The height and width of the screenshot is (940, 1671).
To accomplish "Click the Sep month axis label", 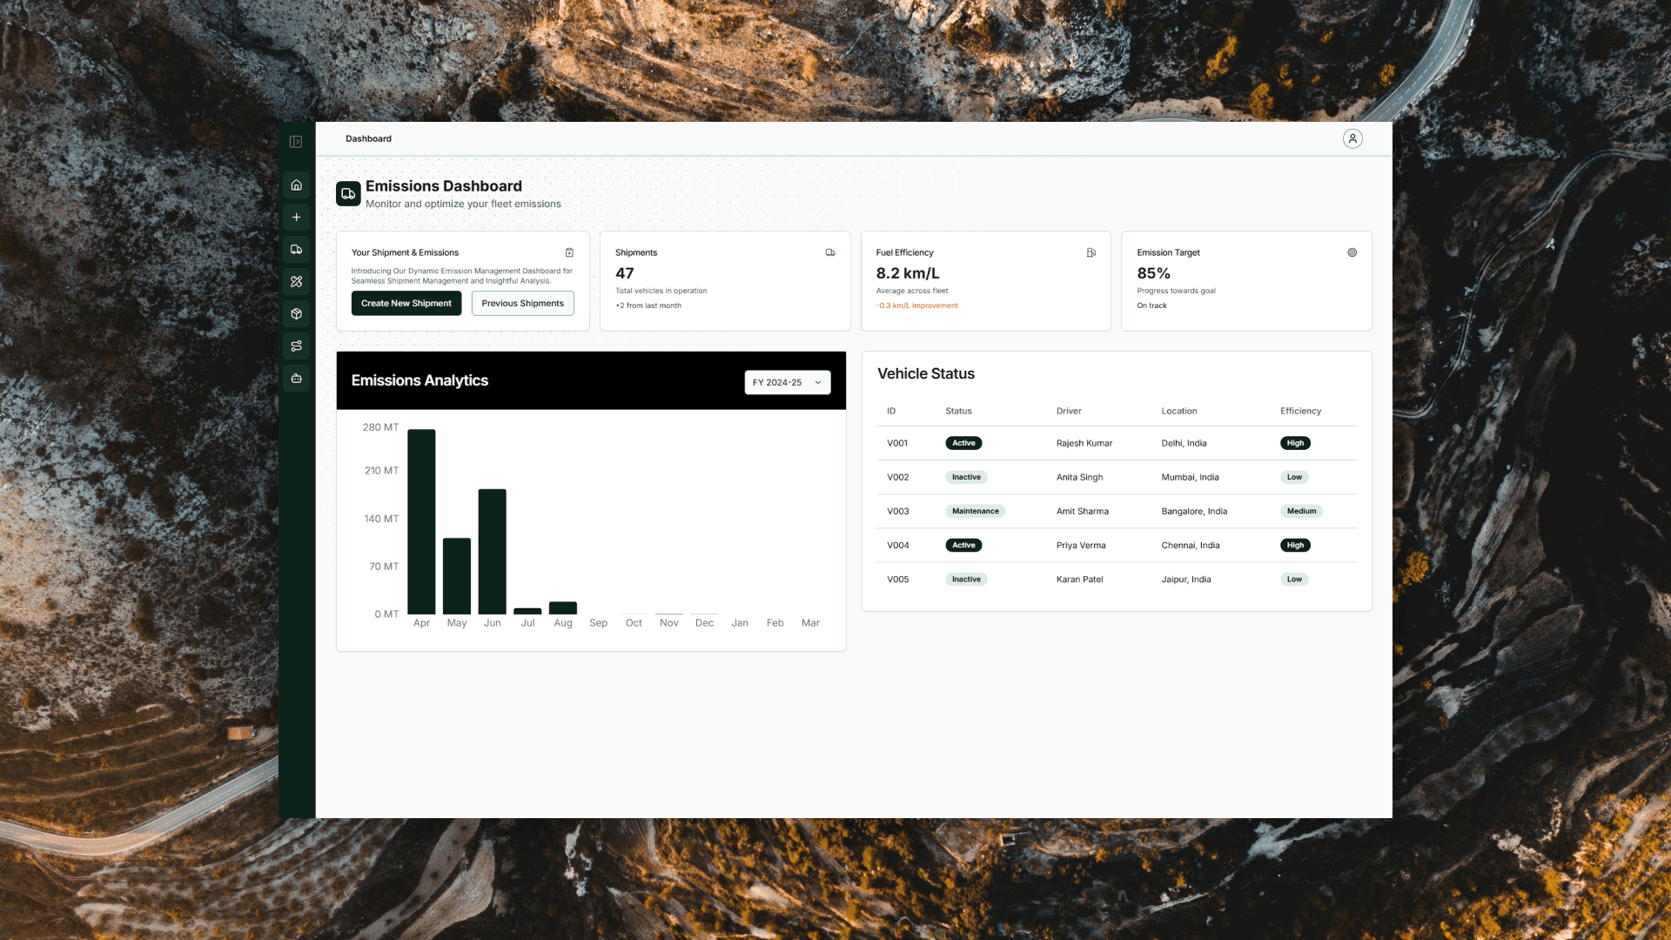I will [598, 623].
